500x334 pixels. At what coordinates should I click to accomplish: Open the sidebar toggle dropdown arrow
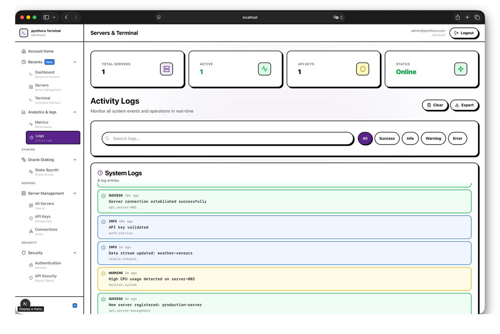click(x=54, y=17)
